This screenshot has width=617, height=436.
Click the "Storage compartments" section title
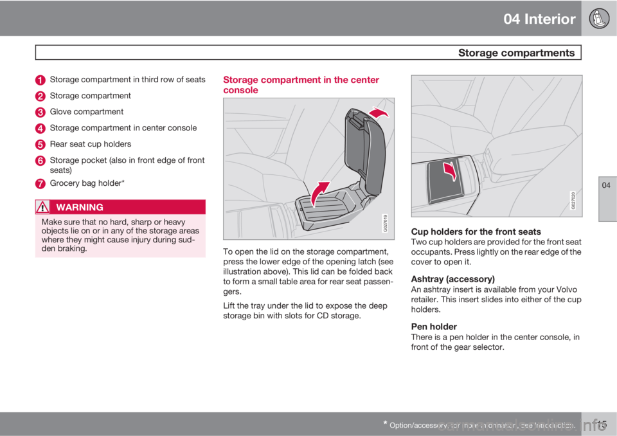coord(516,53)
